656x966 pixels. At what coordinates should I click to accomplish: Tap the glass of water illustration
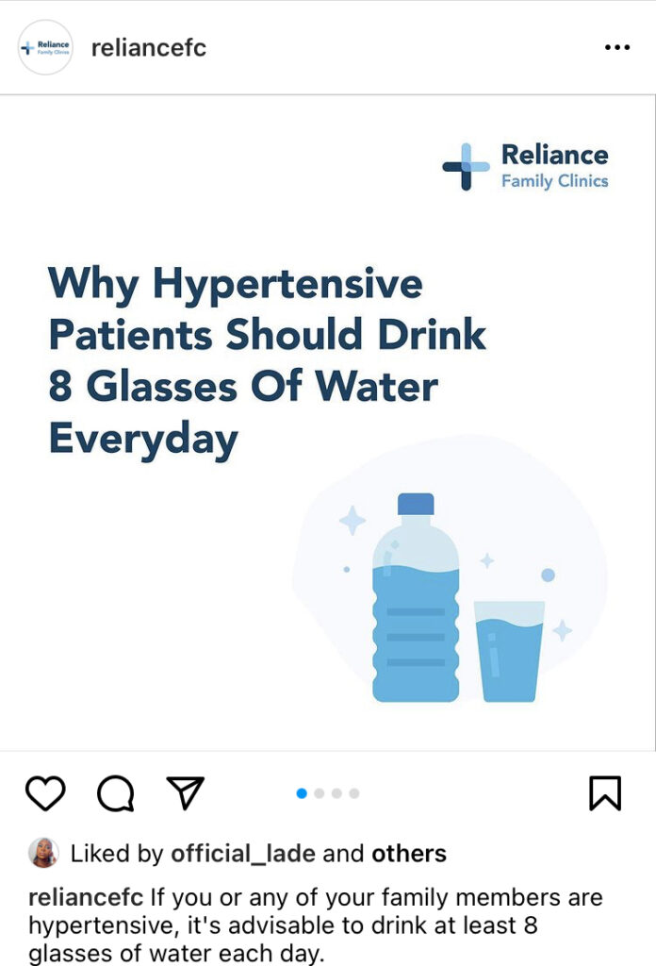click(x=509, y=651)
